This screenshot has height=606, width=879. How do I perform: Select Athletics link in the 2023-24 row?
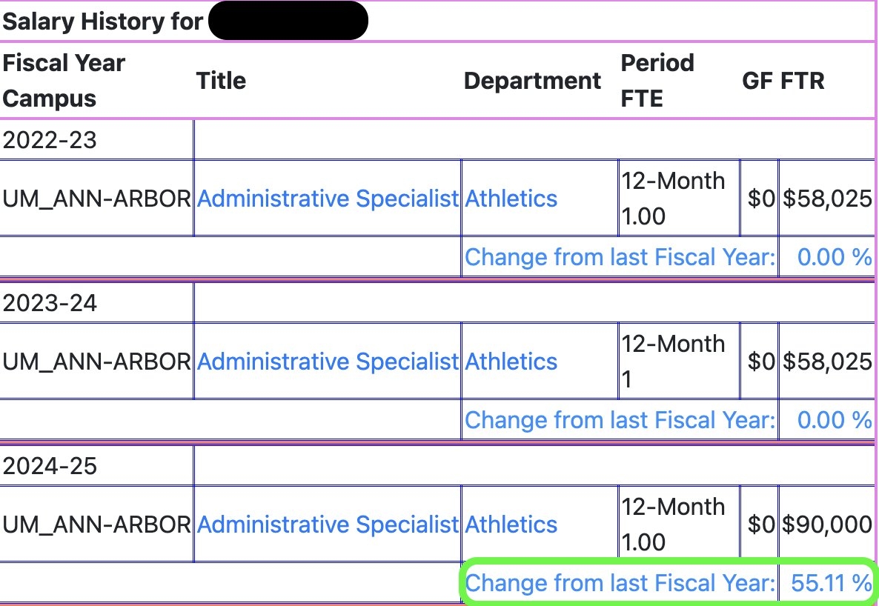511,362
